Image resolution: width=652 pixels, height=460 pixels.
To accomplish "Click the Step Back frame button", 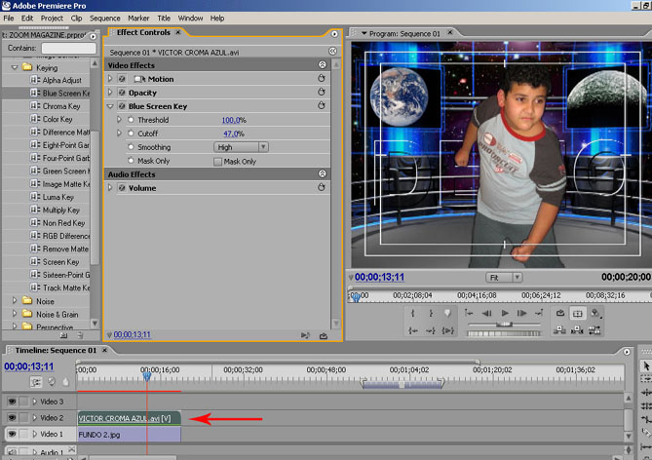I will pos(485,313).
